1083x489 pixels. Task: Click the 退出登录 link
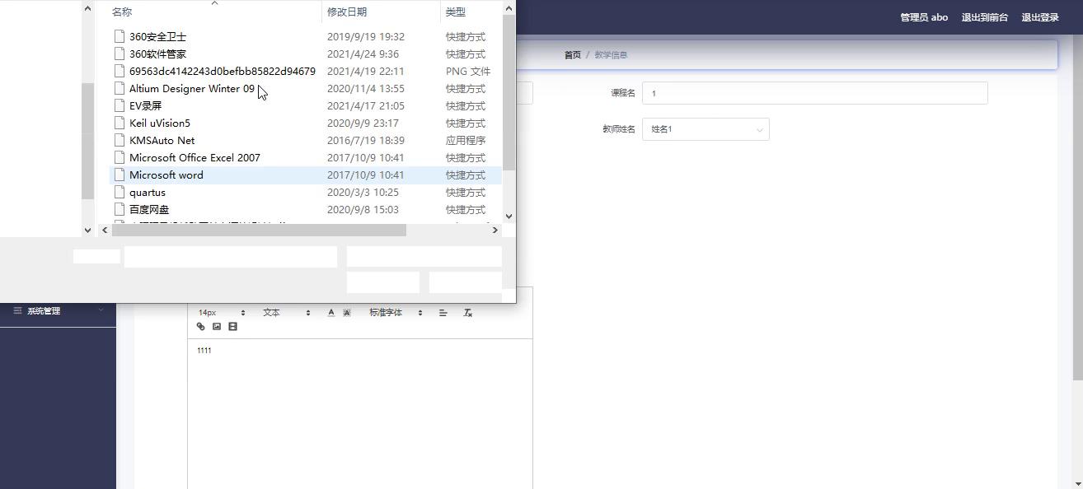[1039, 17]
